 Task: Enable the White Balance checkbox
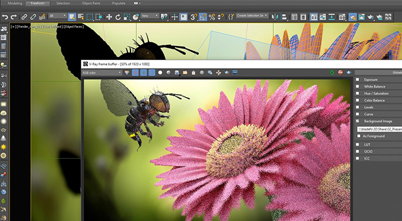tap(357, 87)
